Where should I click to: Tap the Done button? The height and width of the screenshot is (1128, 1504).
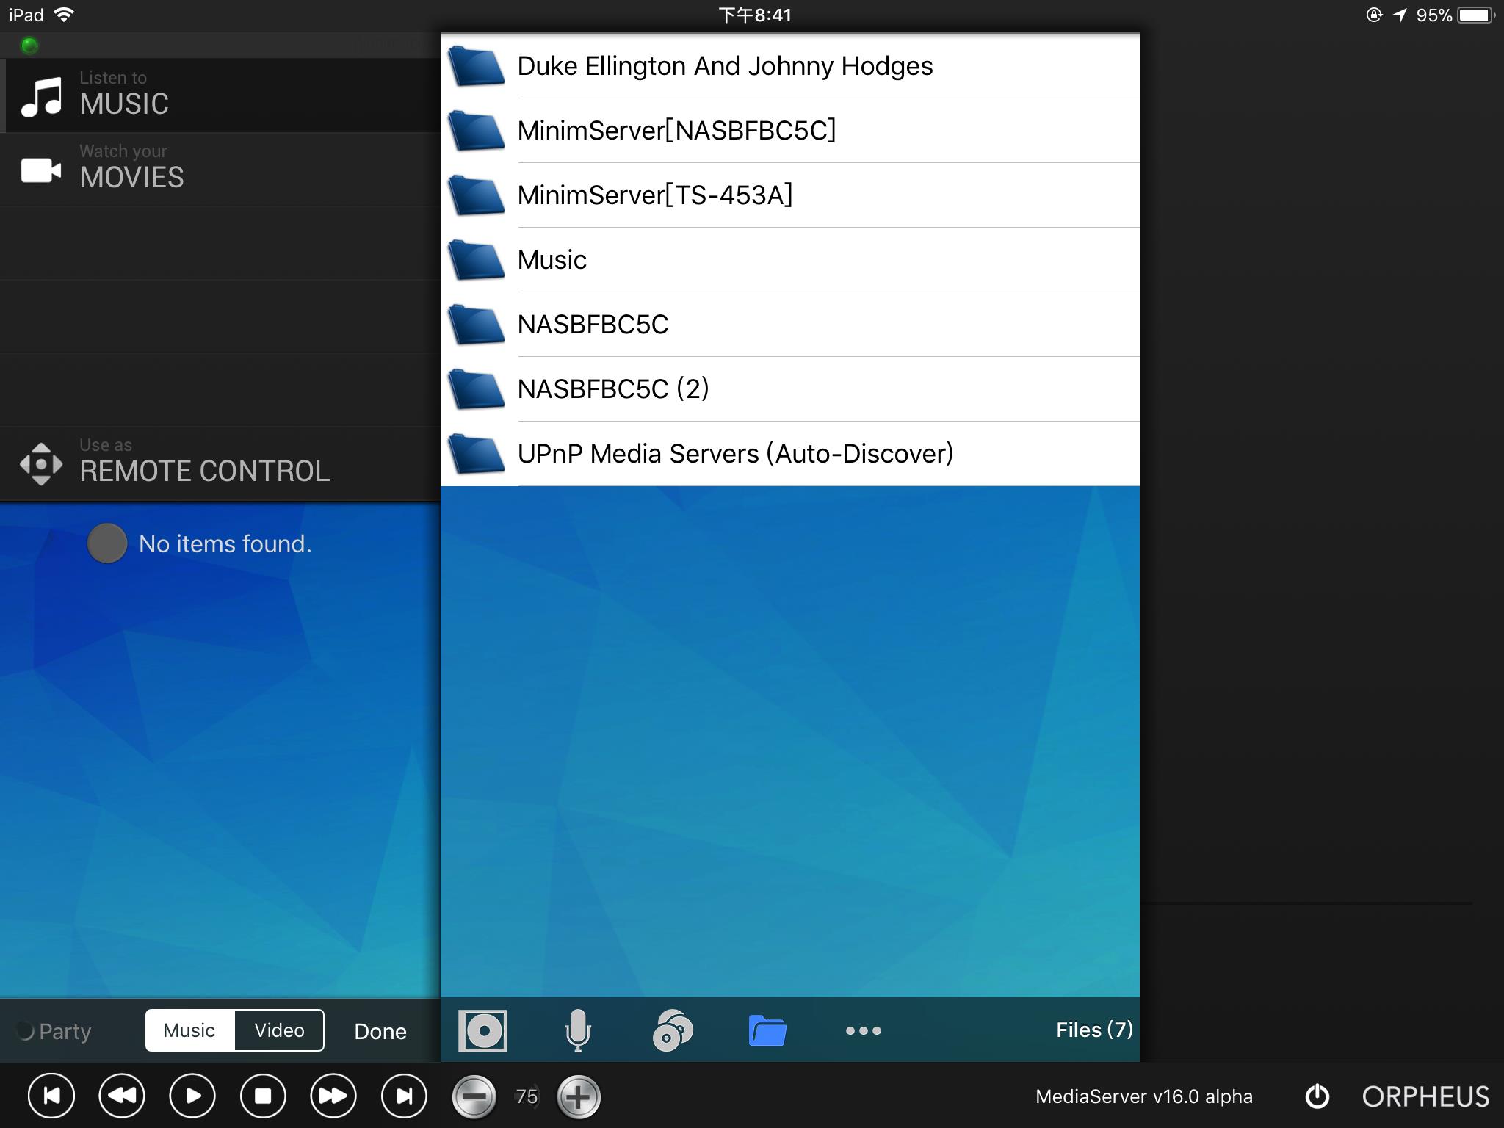380,1031
